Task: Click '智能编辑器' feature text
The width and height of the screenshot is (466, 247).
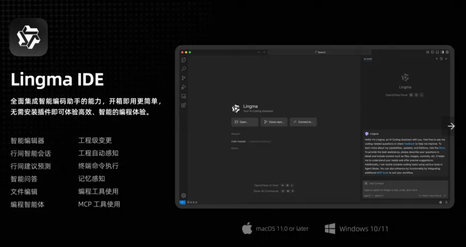Action: [x=27, y=140]
